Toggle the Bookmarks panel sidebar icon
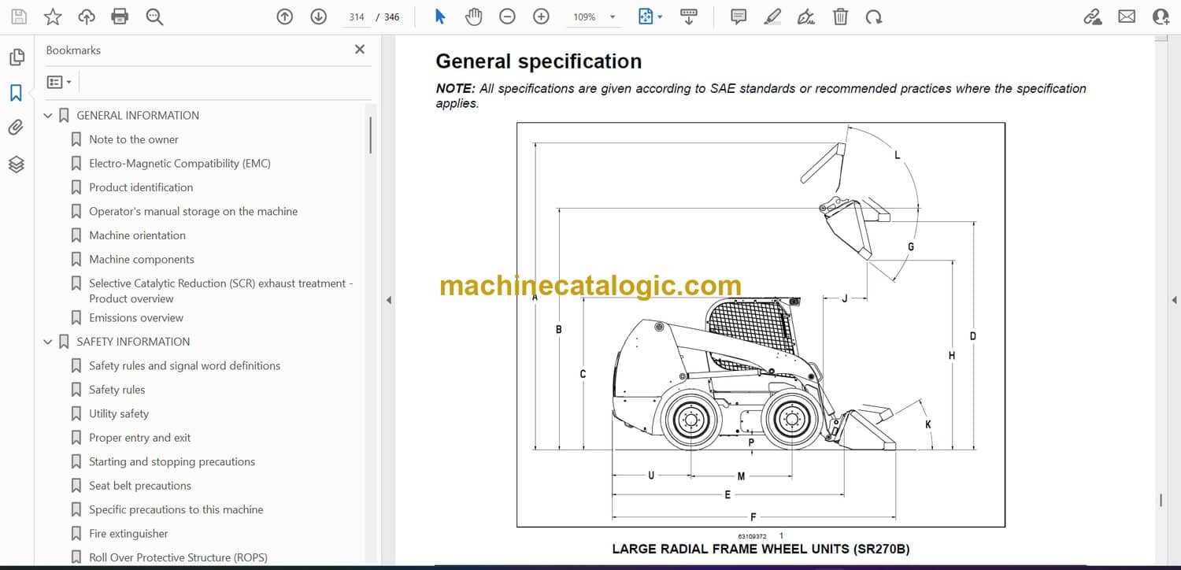The width and height of the screenshot is (1181, 570). coord(16,93)
